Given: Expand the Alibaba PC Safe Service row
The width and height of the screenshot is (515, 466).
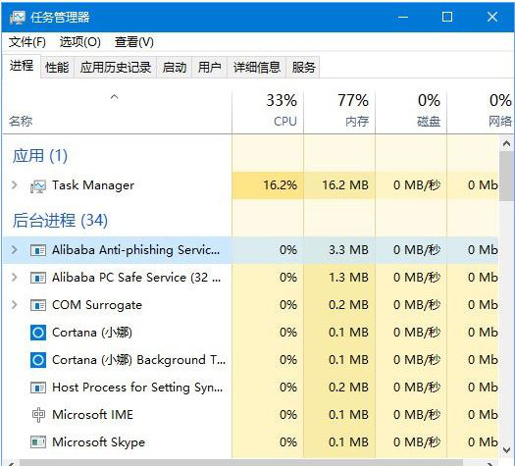Looking at the screenshot, I should point(14,278).
